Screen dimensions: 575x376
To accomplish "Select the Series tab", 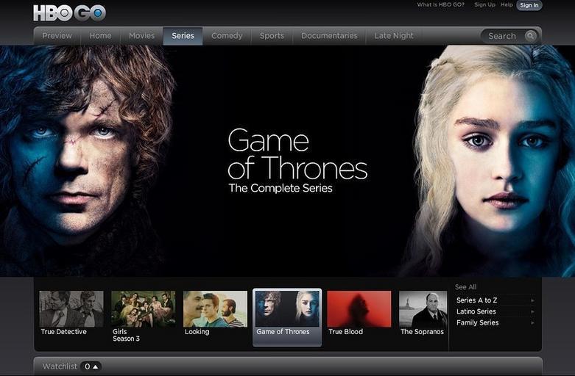I will pos(183,36).
